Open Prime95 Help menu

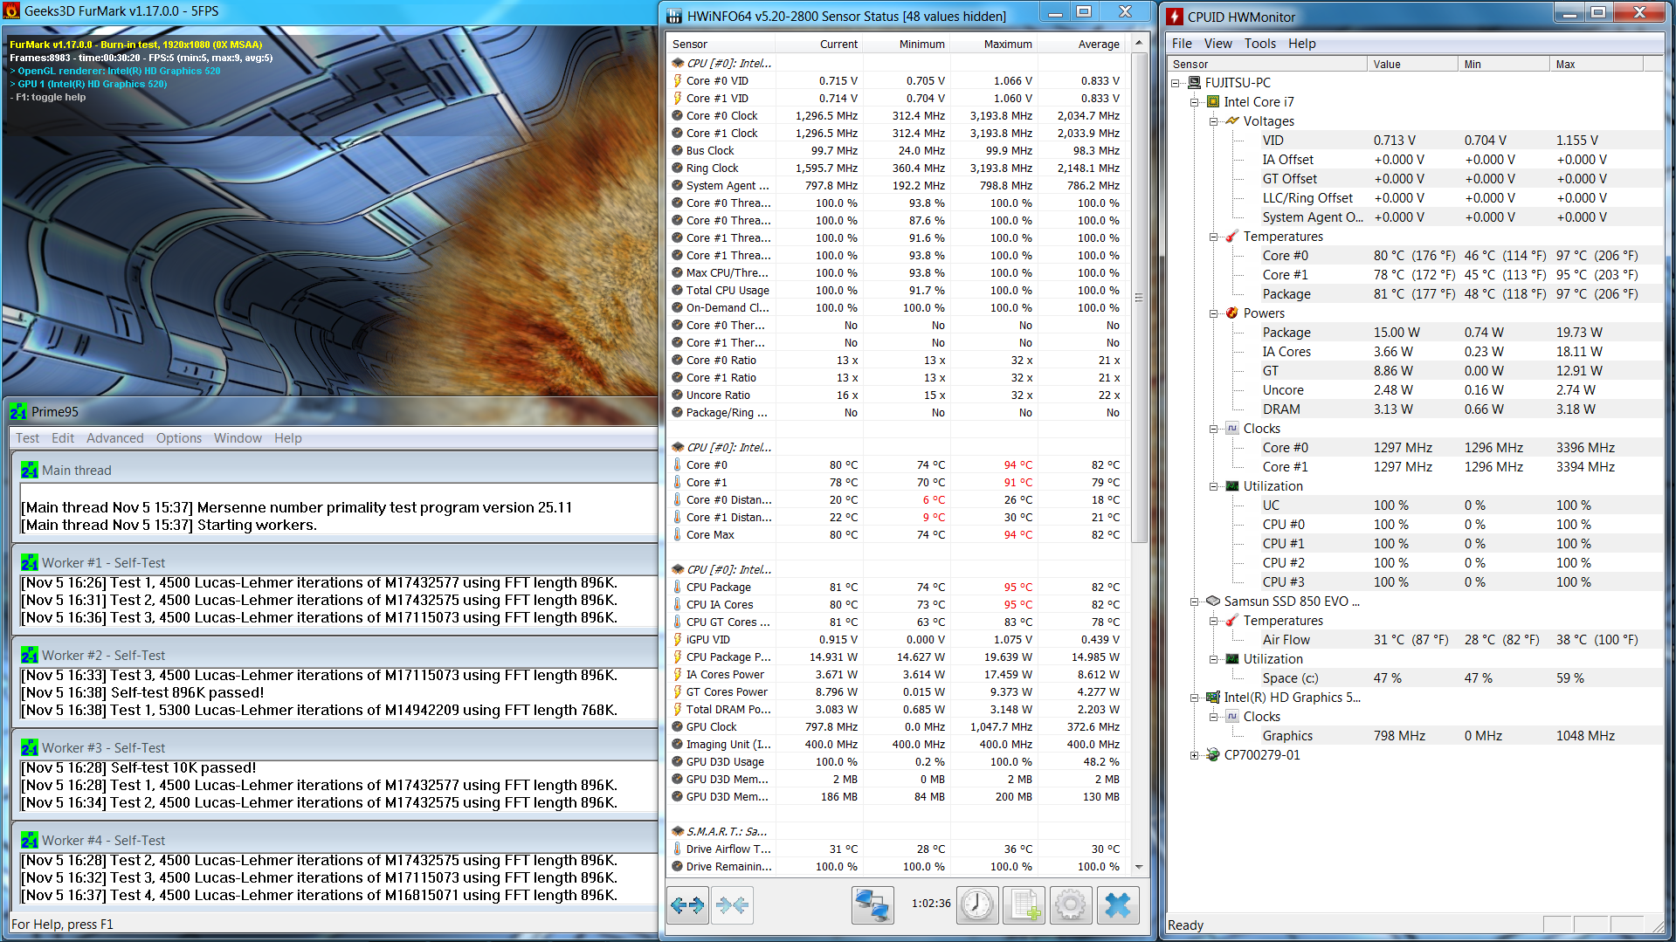coord(287,437)
